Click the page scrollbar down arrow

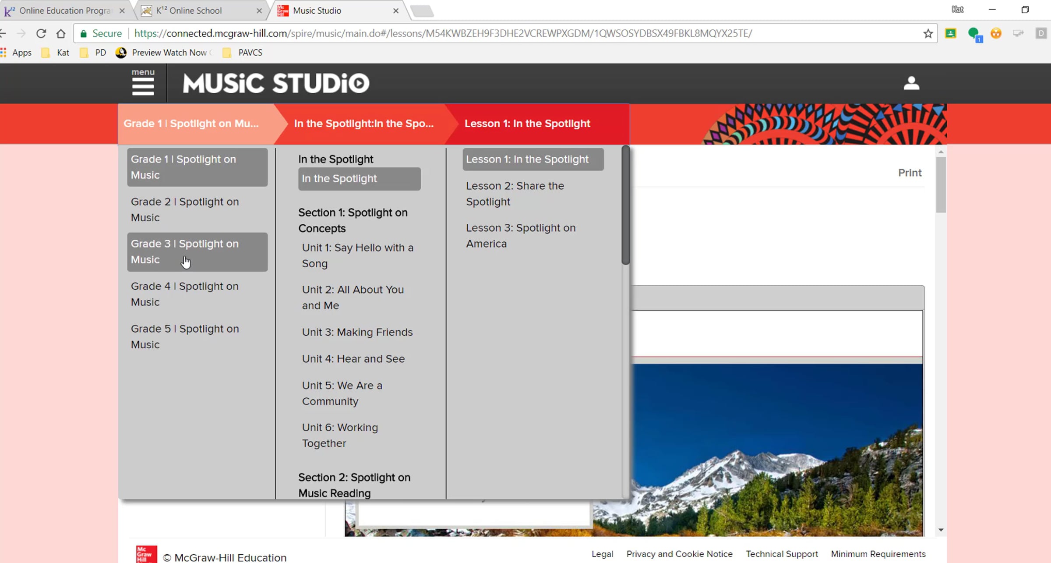pyautogui.click(x=941, y=530)
